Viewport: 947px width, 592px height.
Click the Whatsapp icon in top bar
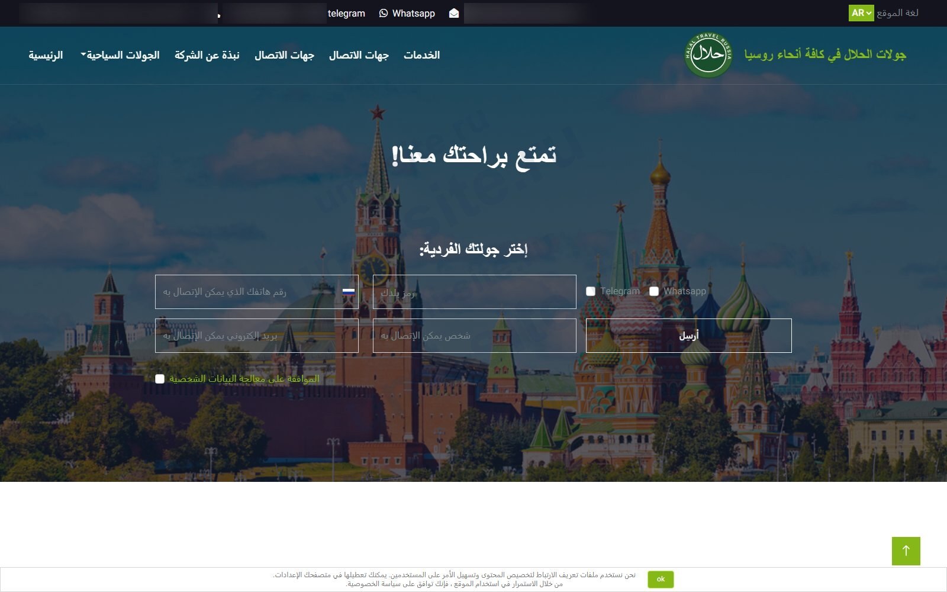click(x=384, y=13)
